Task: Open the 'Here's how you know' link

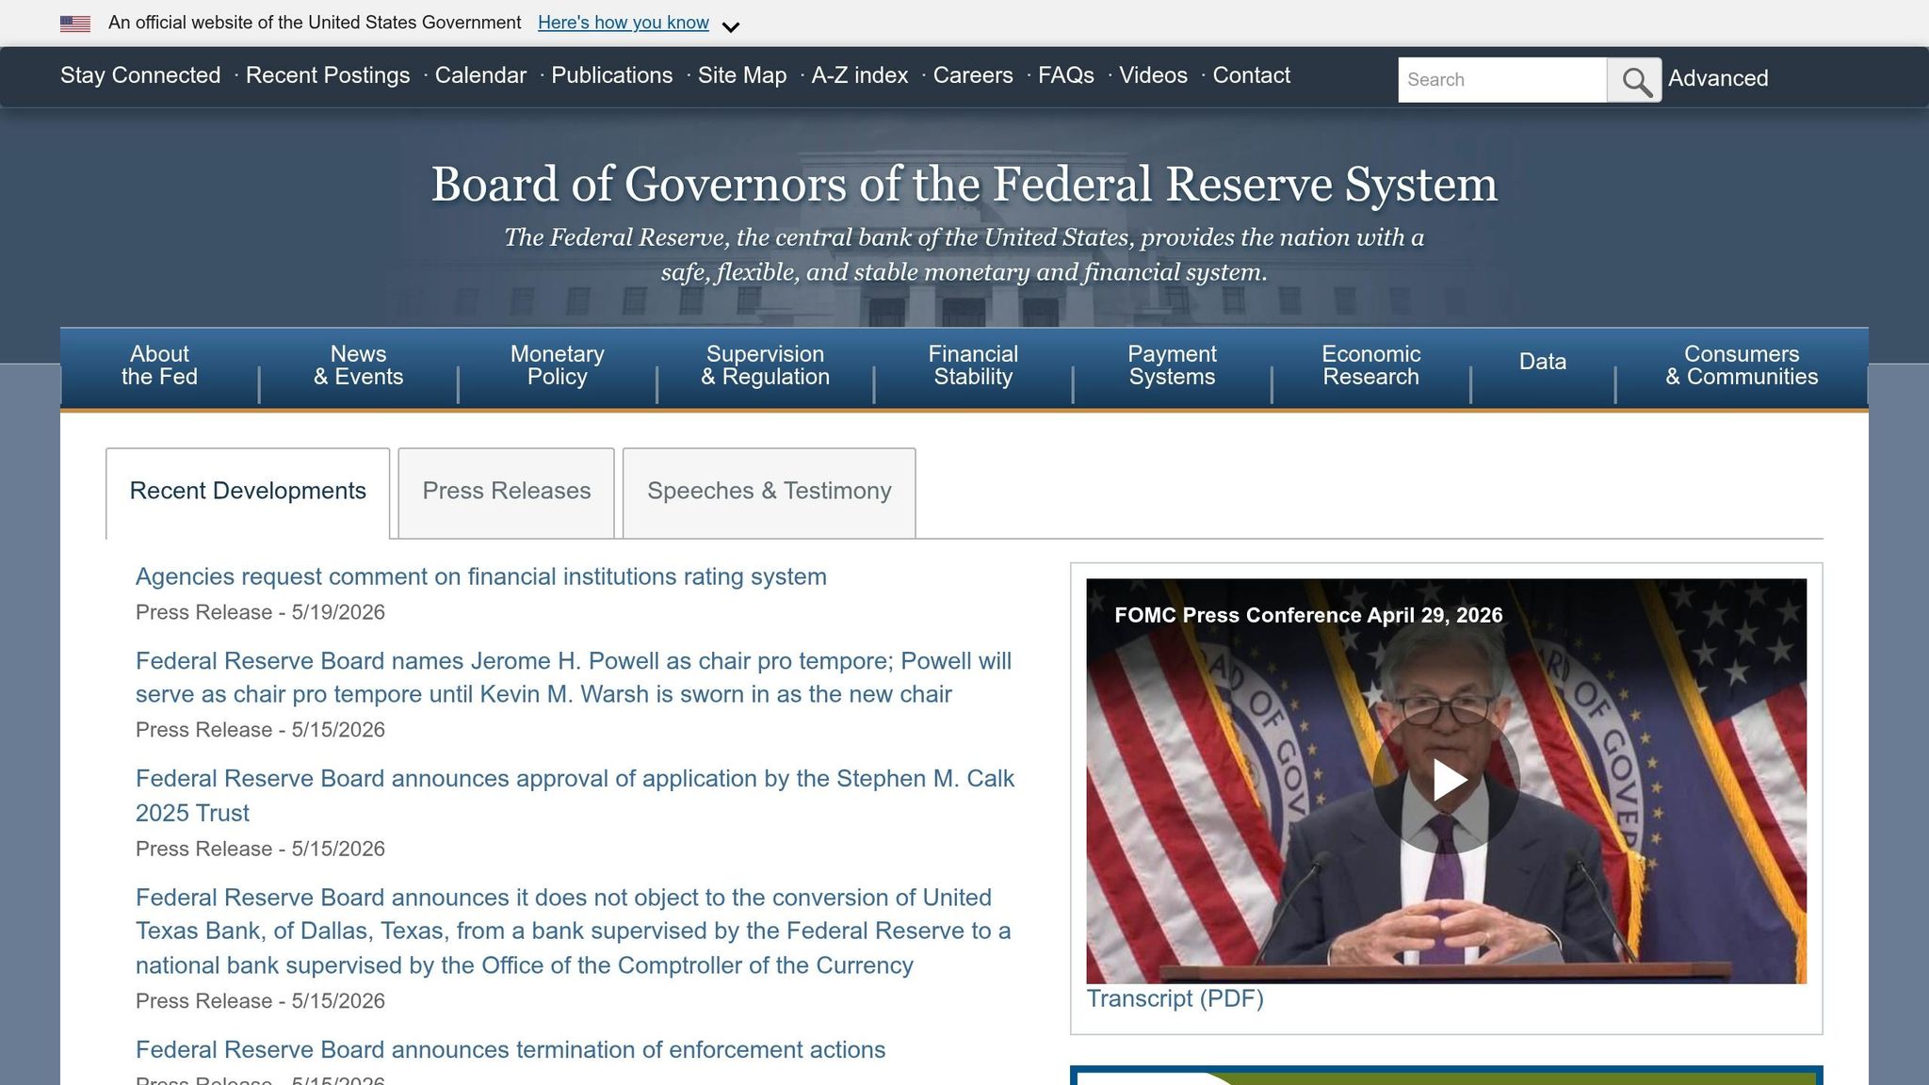Action: coord(624,23)
